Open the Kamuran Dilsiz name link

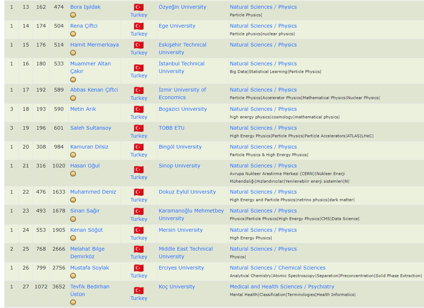89,147
